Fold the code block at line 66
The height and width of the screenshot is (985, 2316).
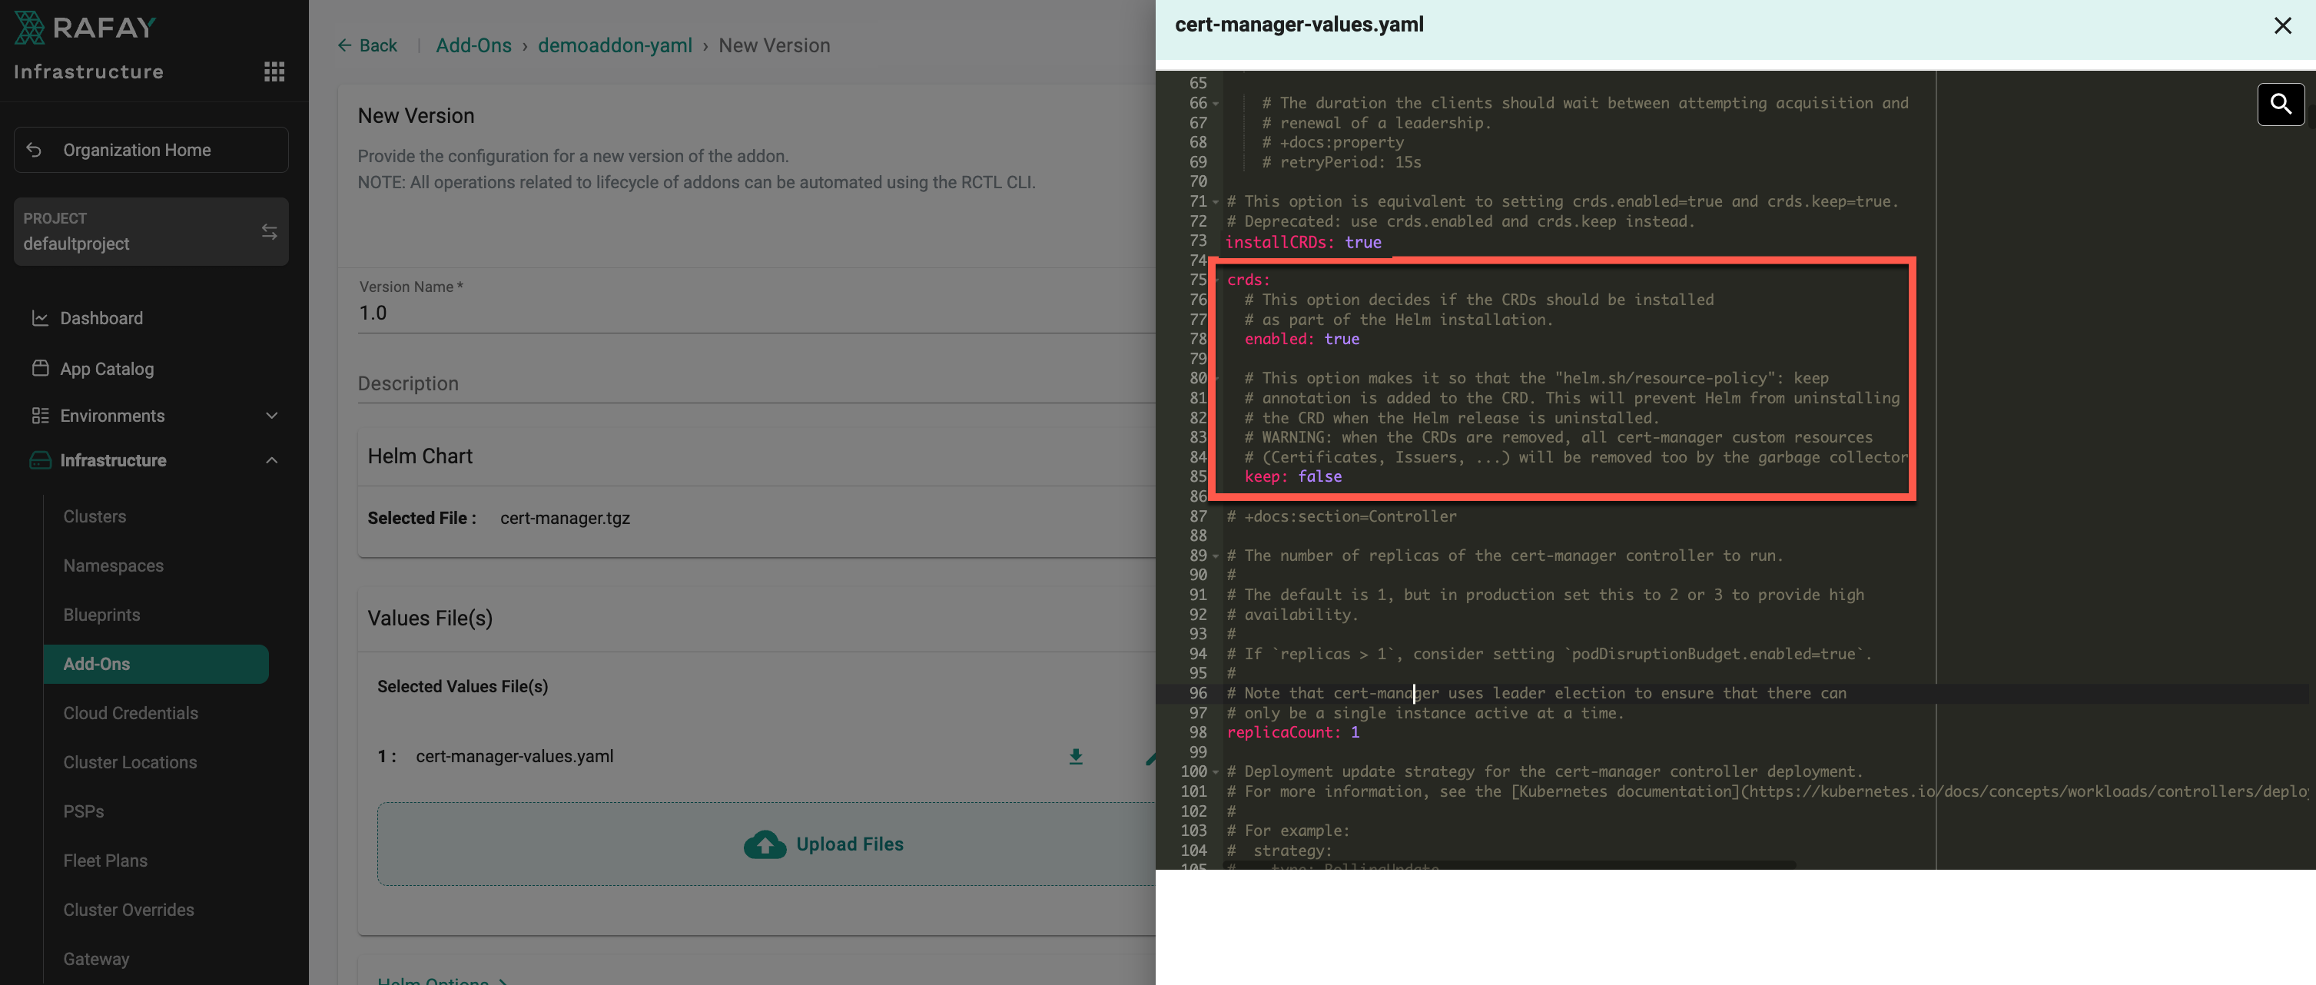coord(1216,104)
